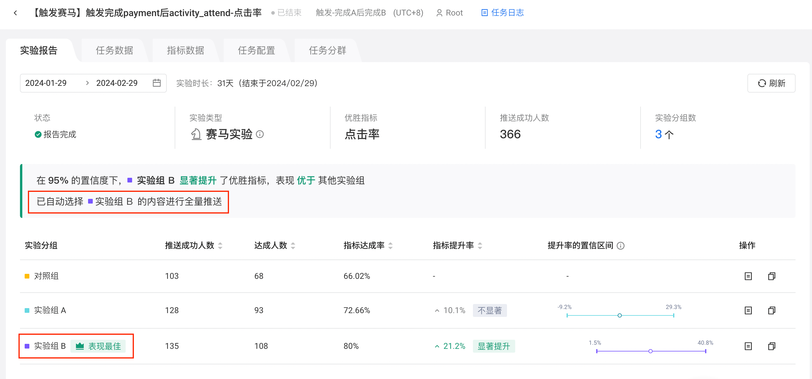Open the 任务配置 tab
Viewport: 812px width, 379px height.
click(x=256, y=50)
